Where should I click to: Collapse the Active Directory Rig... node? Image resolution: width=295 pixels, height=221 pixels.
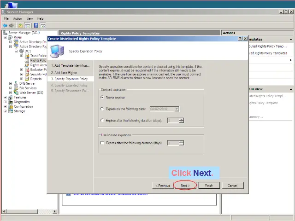(x=11, y=47)
